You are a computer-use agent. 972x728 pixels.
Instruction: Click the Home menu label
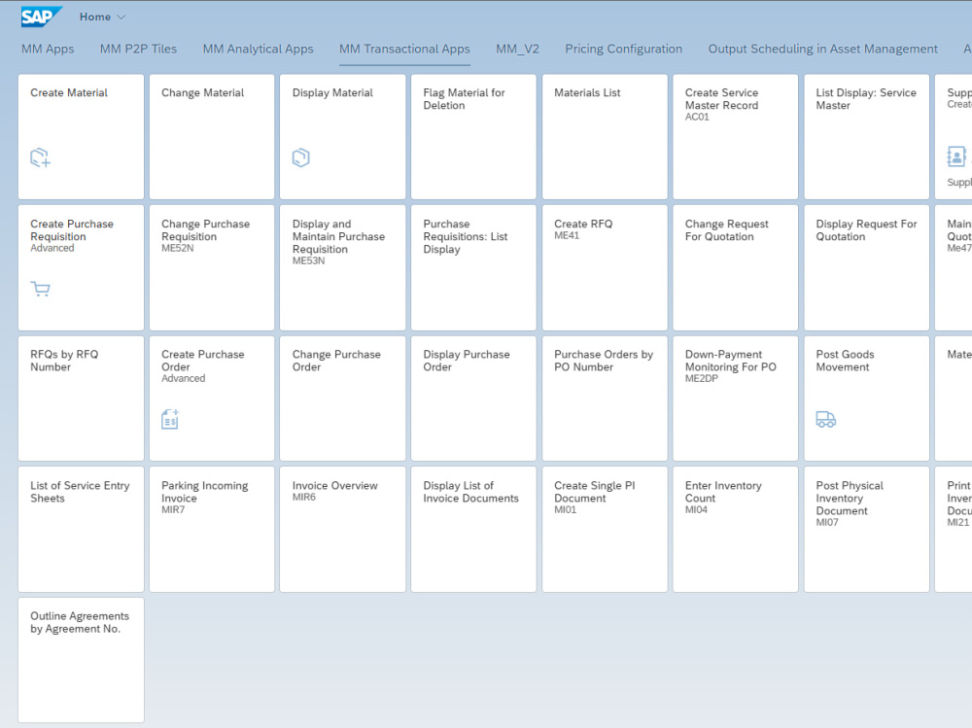95,17
